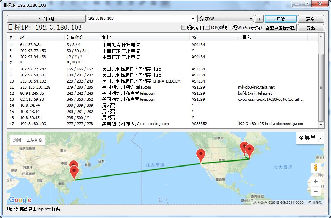This screenshot has height=218, width=331.
Task: Zoom in the map with plus
Action: 316,182
